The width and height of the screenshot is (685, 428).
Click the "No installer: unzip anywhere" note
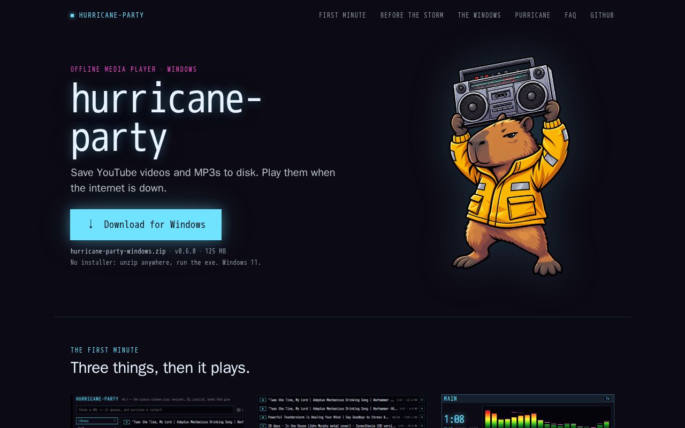coord(166,263)
